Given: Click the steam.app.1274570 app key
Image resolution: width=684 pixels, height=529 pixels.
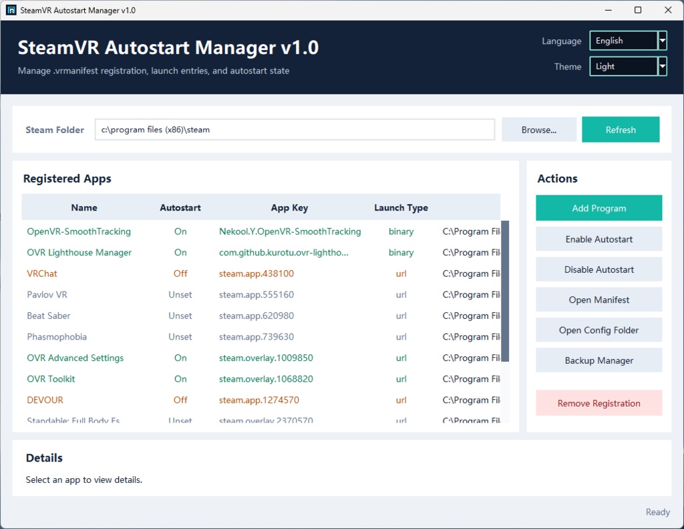Looking at the screenshot, I should 259,400.
